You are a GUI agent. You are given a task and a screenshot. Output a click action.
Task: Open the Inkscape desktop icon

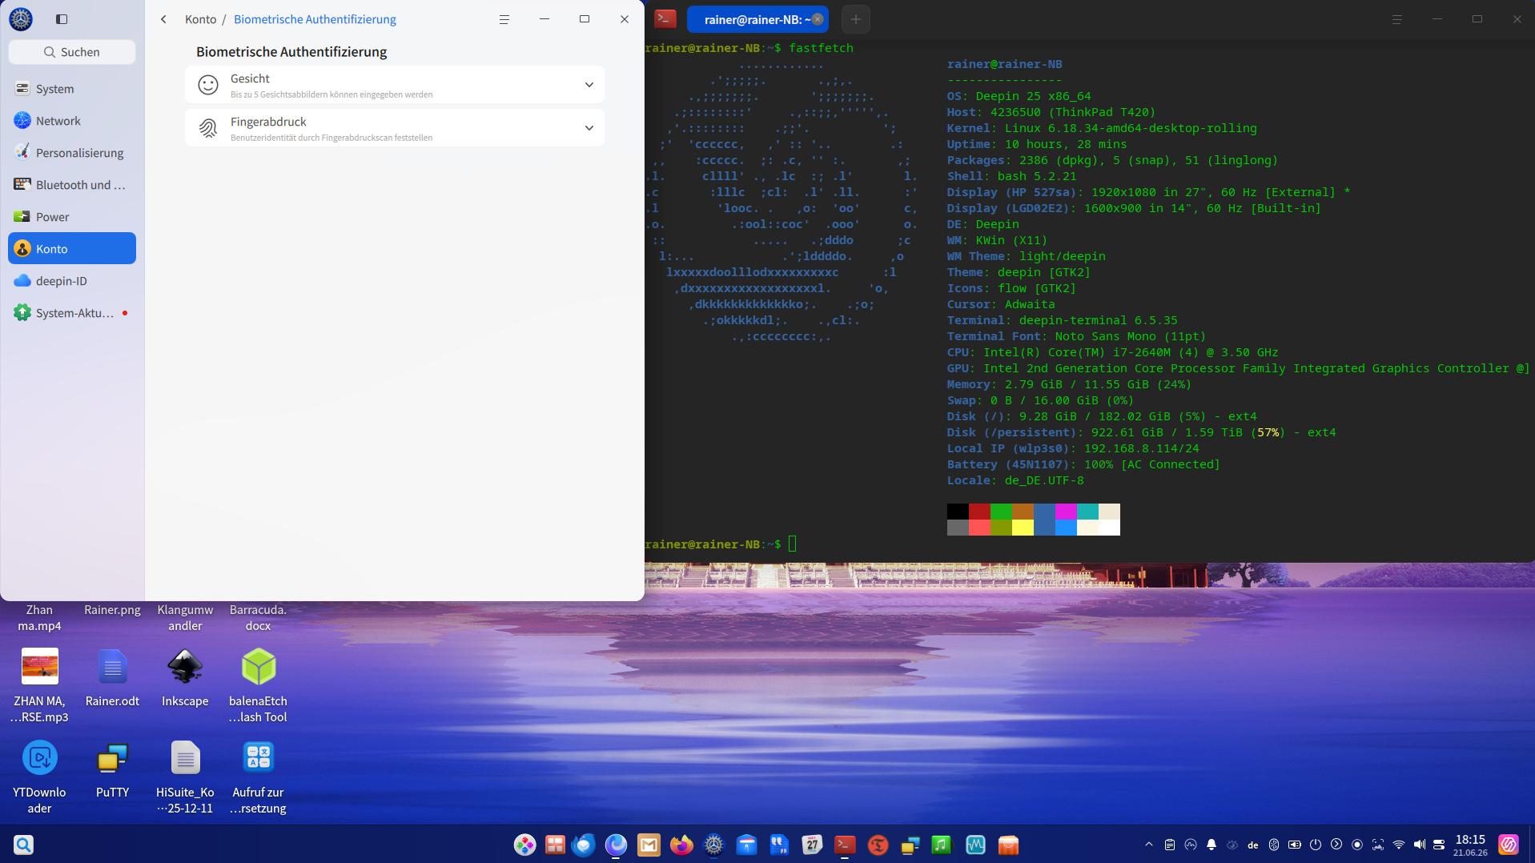[185, 679]
